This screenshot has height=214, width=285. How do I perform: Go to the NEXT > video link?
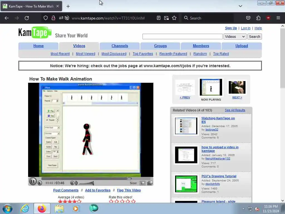tap(237, 97)
